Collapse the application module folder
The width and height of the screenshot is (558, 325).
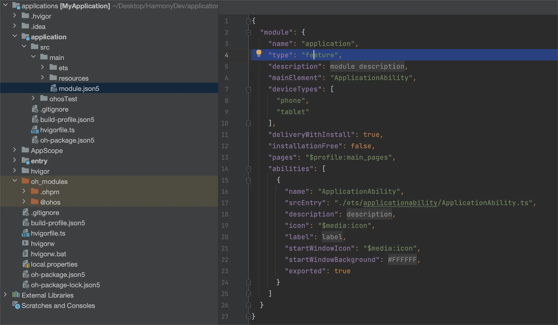click(15, 36)
